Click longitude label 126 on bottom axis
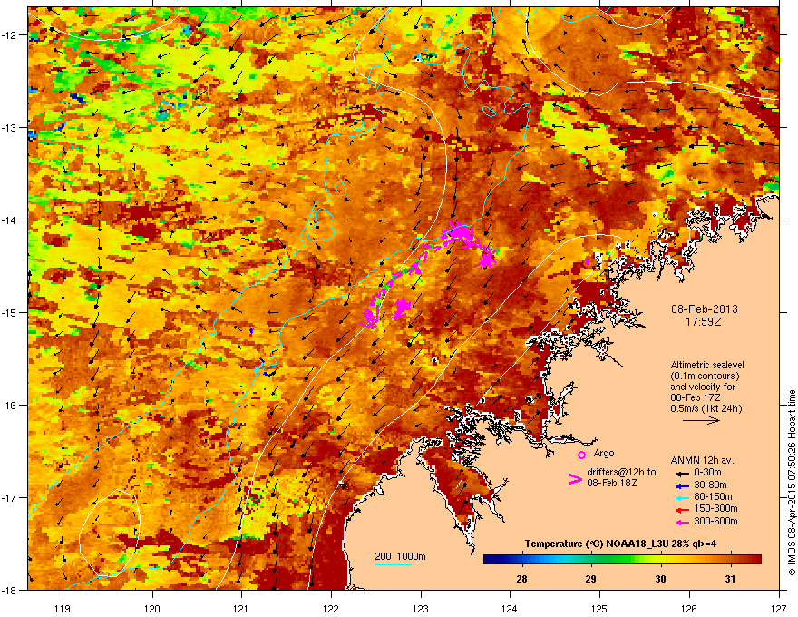The image size is (798, 617). click(x=689, y=608)
